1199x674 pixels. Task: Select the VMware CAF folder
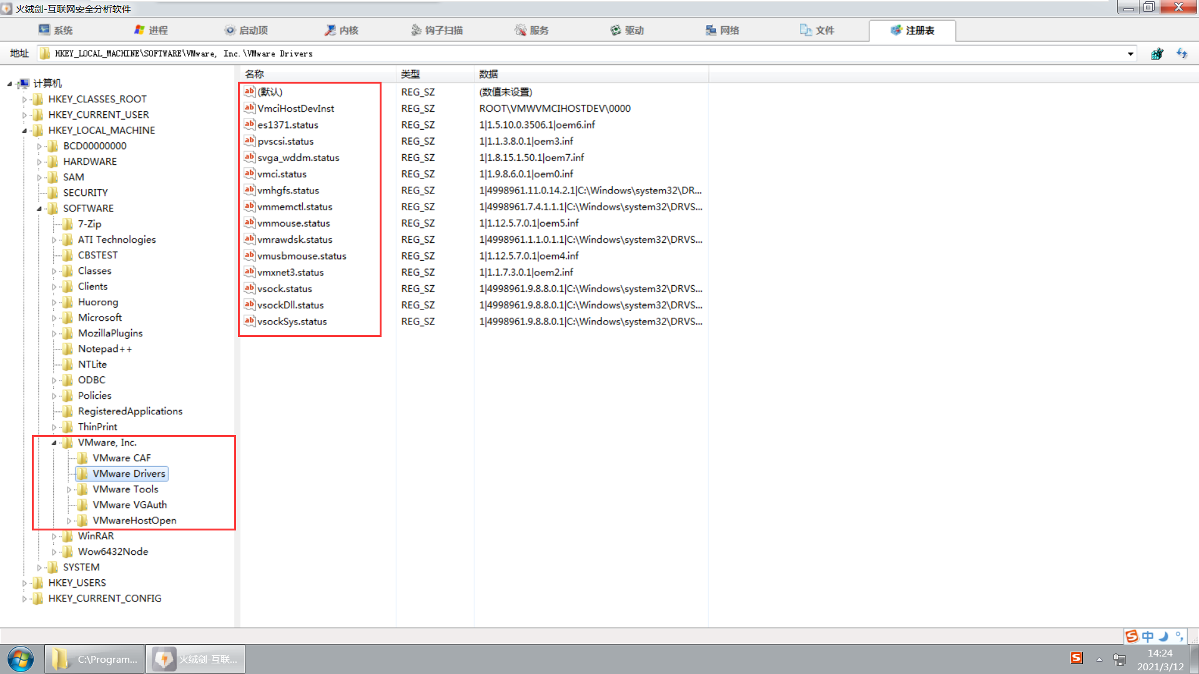[x=121, y=458]
